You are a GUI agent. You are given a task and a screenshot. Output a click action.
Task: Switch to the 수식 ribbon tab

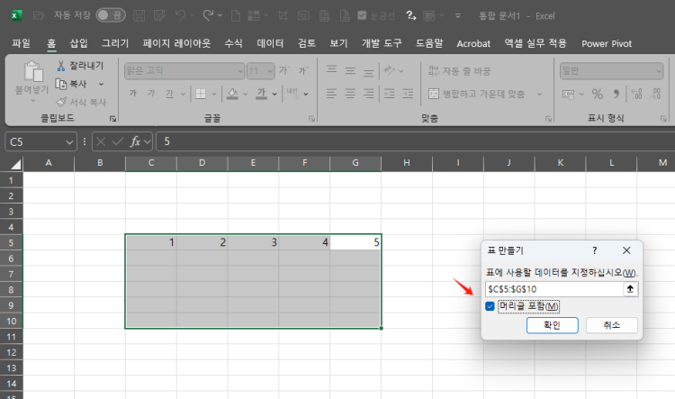[233, 43]
